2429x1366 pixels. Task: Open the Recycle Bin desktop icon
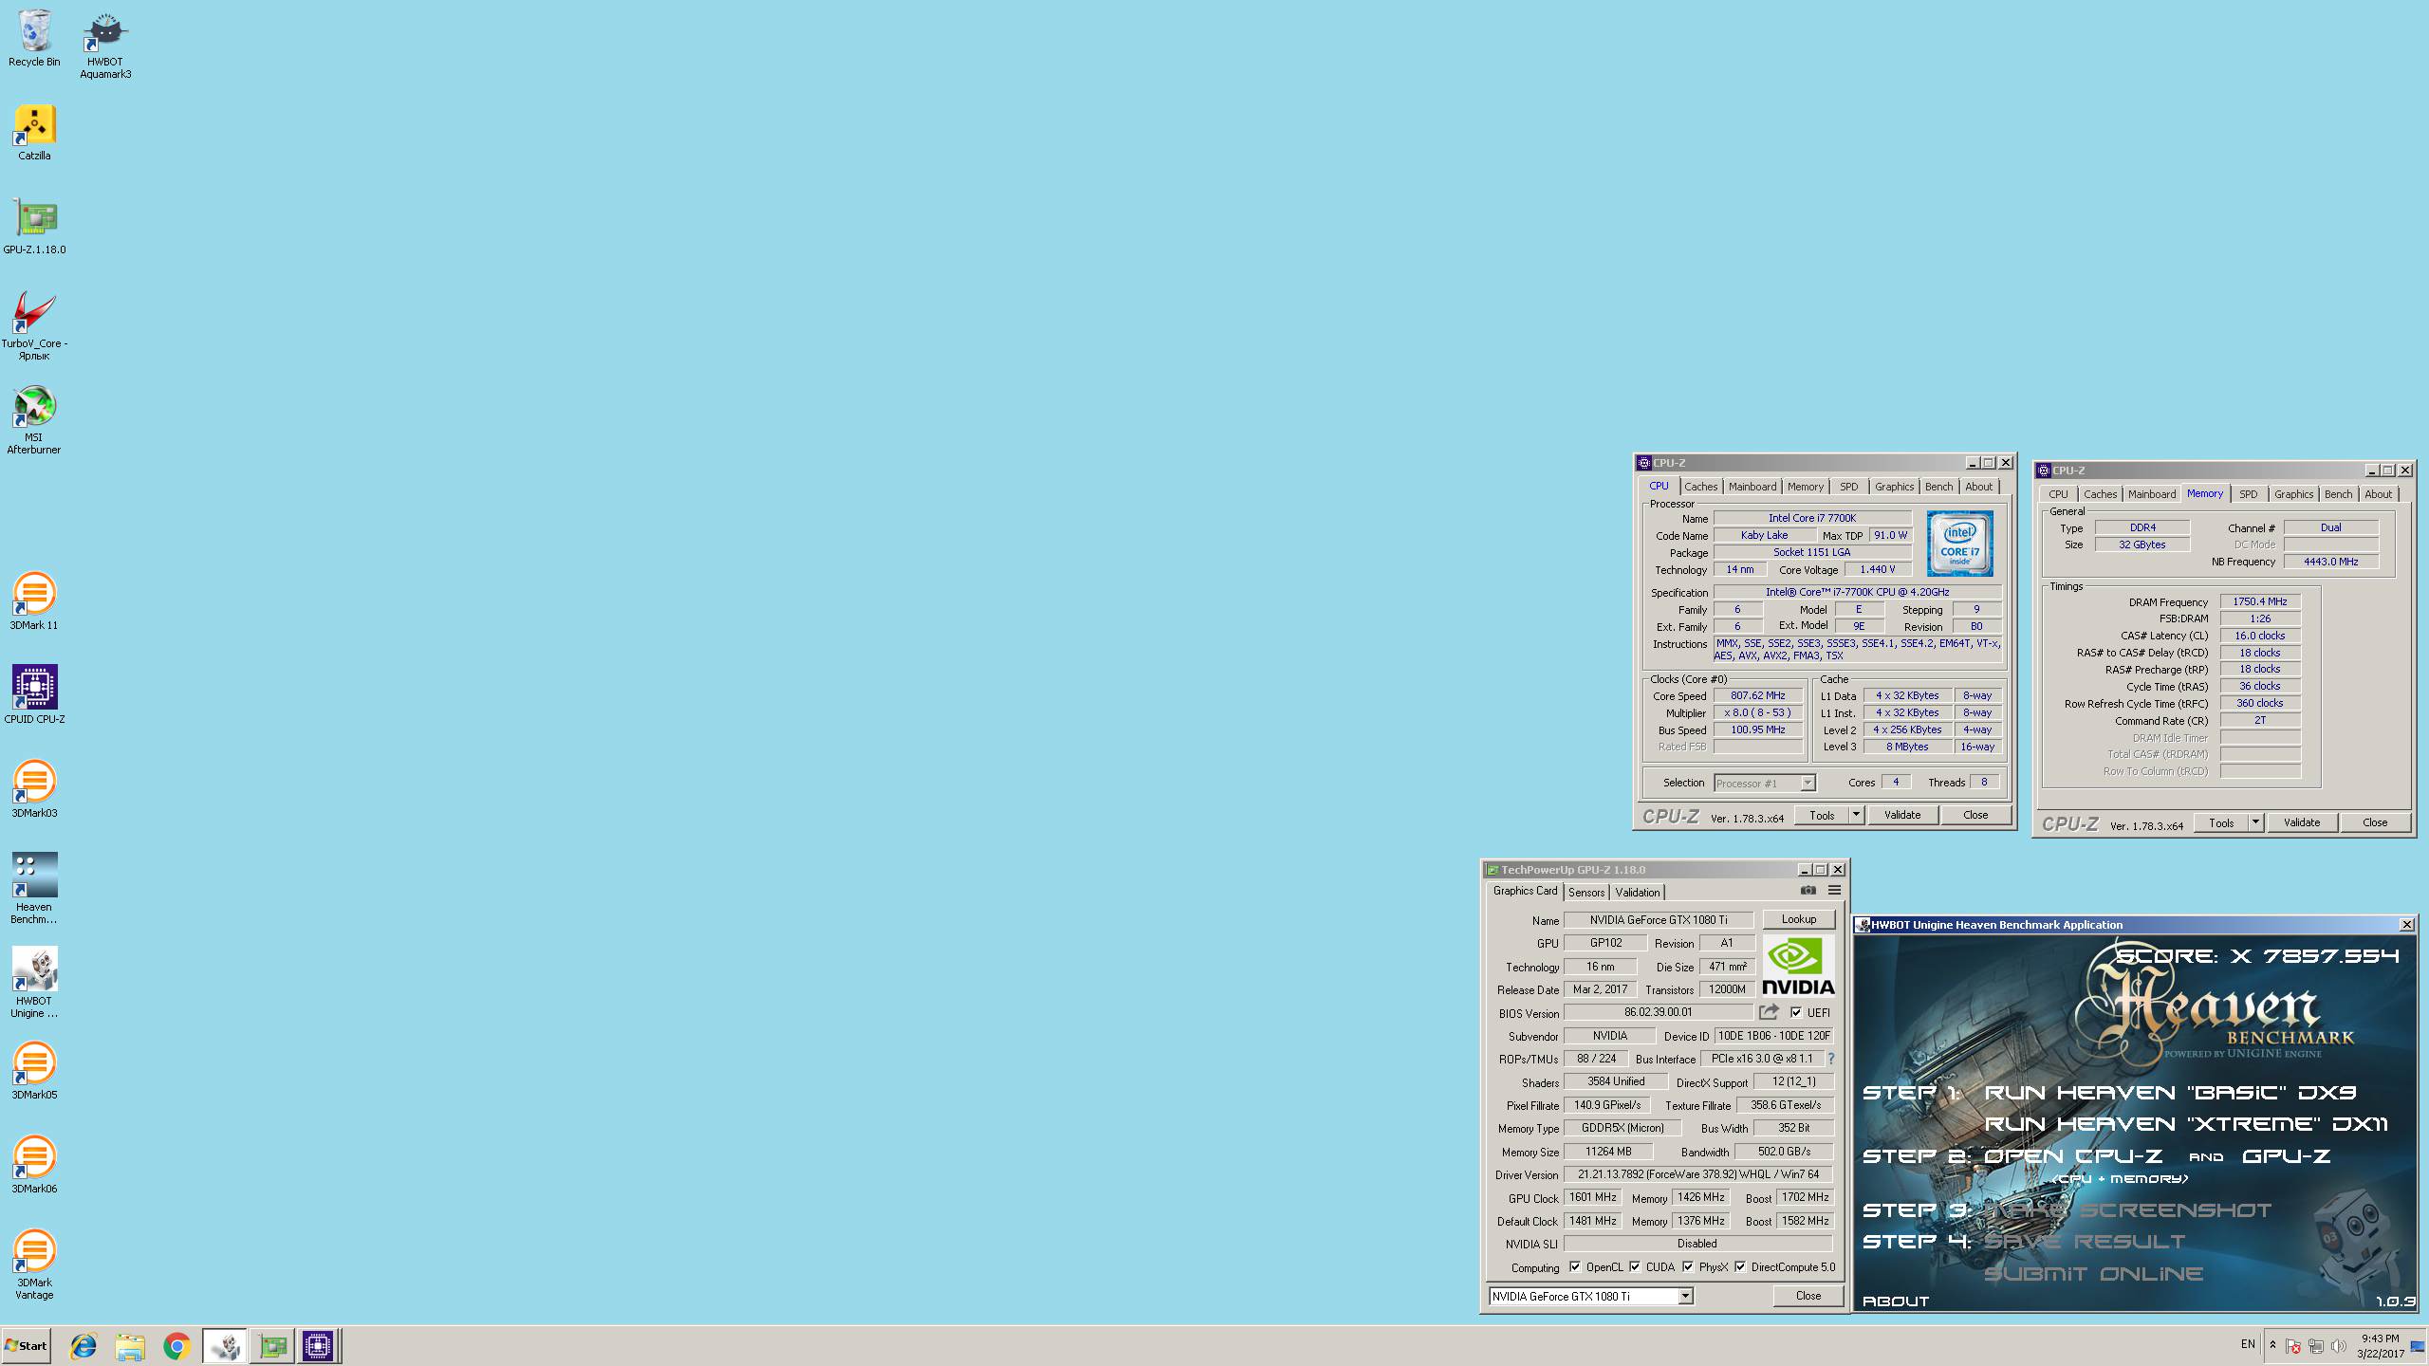coord(34,39)
